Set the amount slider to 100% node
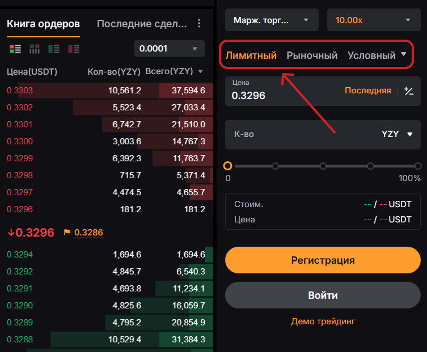This screenshot has height=352, width=427. (x=418, y=166)
